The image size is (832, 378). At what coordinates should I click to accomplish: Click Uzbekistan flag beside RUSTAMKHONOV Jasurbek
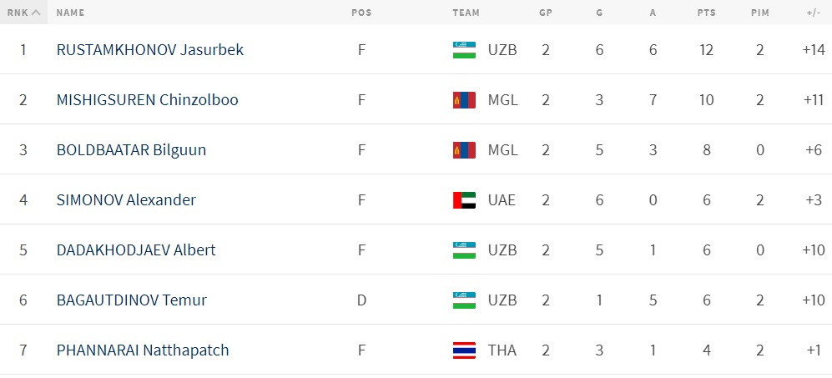point(464,50)
